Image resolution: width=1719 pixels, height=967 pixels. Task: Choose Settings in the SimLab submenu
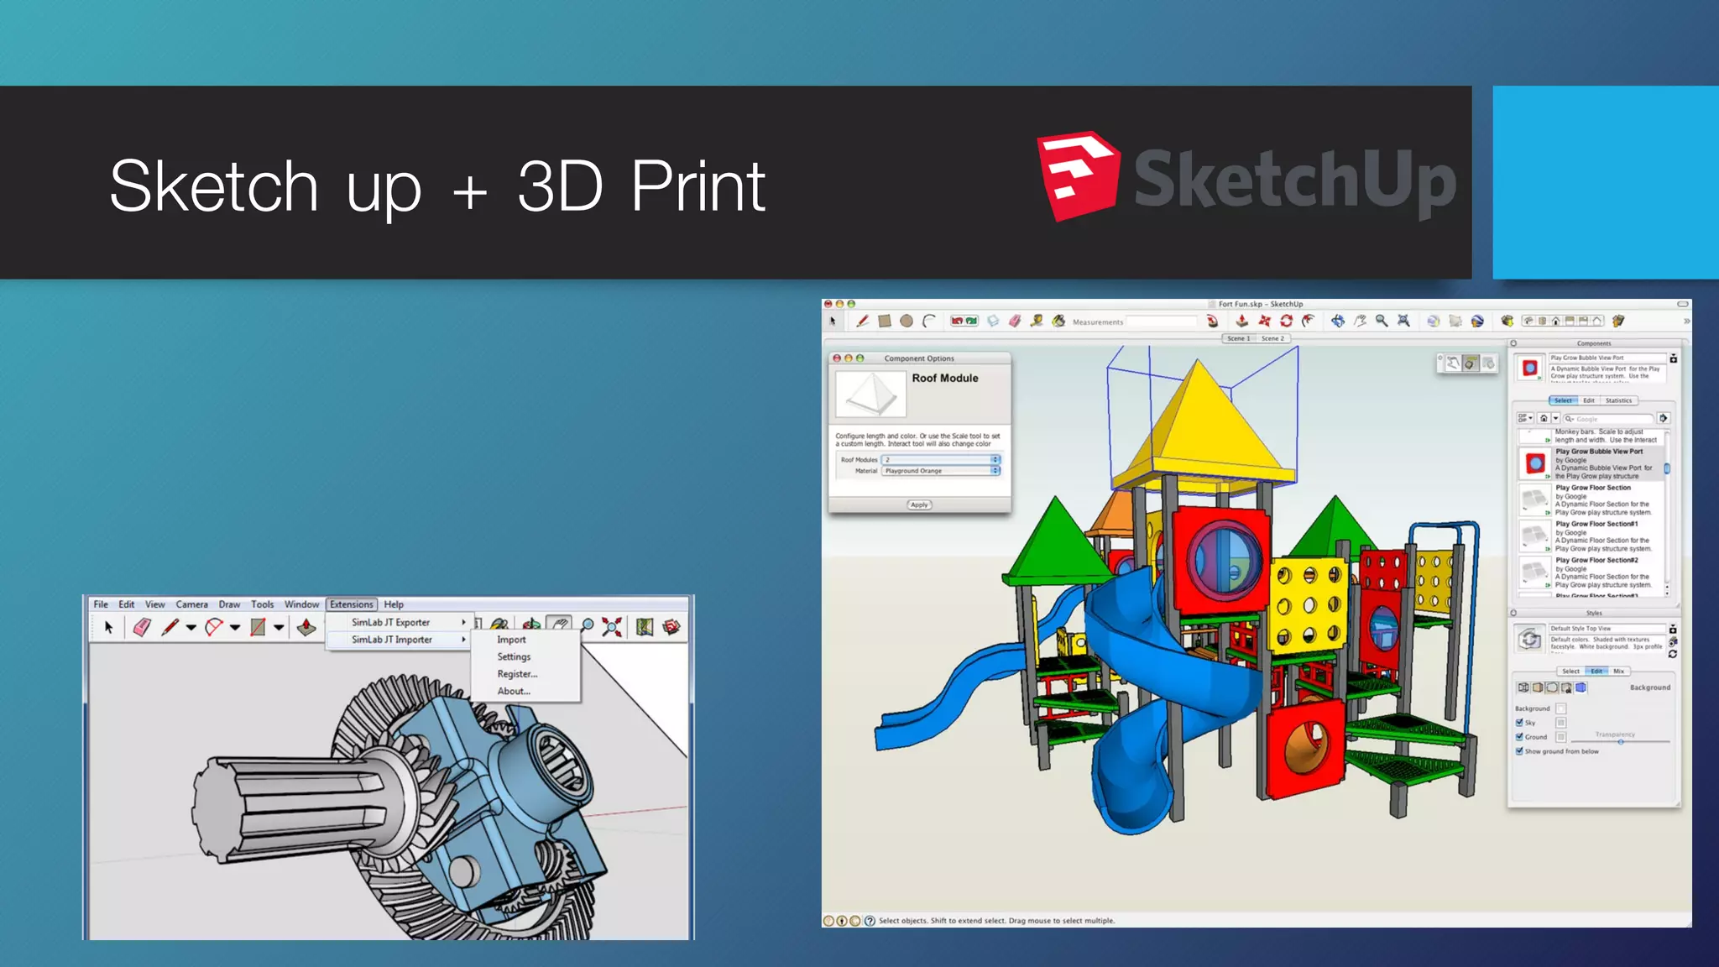[x=514, y=657]
